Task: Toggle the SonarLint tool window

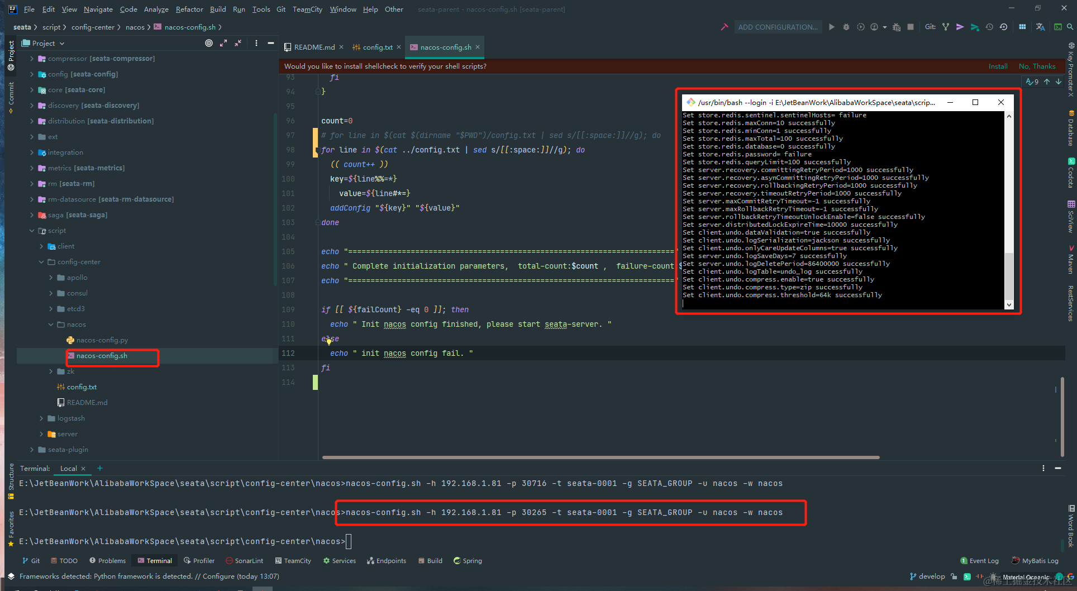Action: [x=245, y=561]
